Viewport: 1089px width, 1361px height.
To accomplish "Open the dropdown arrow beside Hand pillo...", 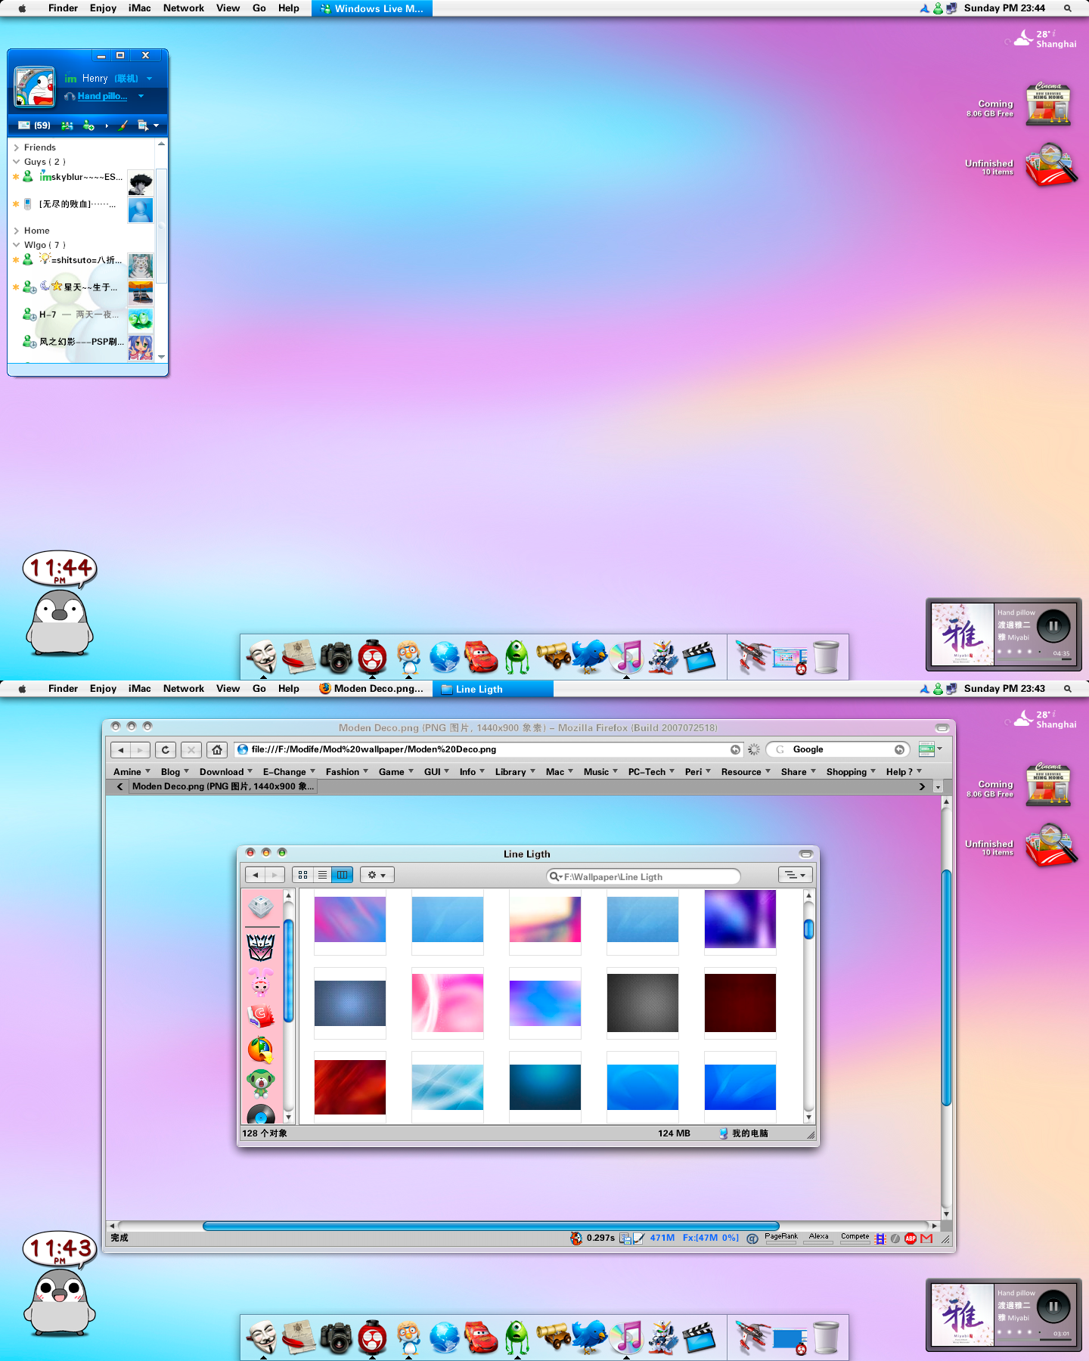I will click(x=141, y=96).
